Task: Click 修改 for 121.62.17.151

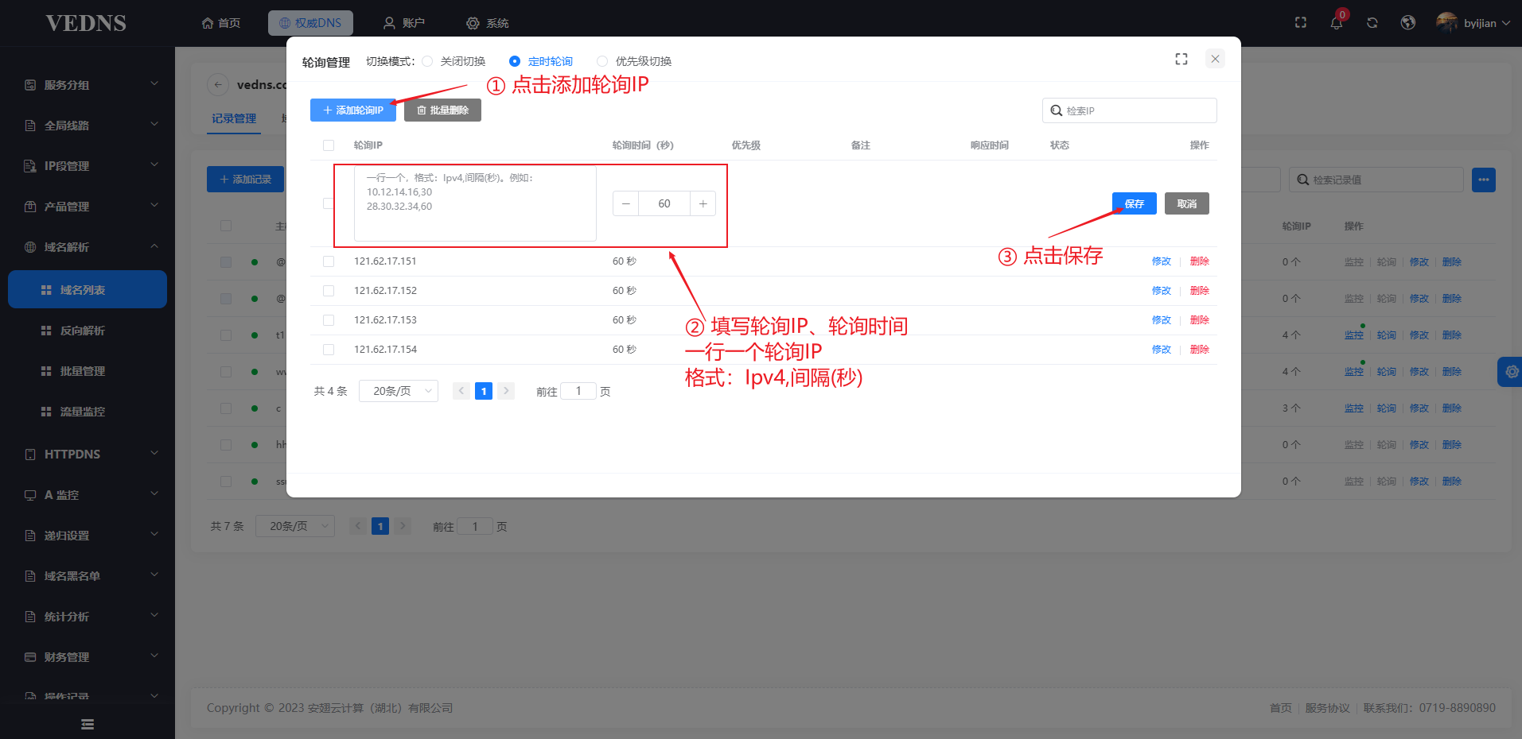Action: [1162, 261]
